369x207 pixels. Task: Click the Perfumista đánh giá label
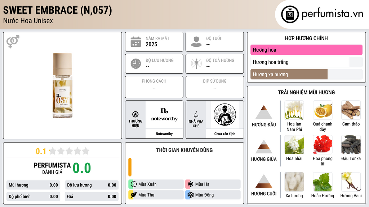tap(52, 168)
